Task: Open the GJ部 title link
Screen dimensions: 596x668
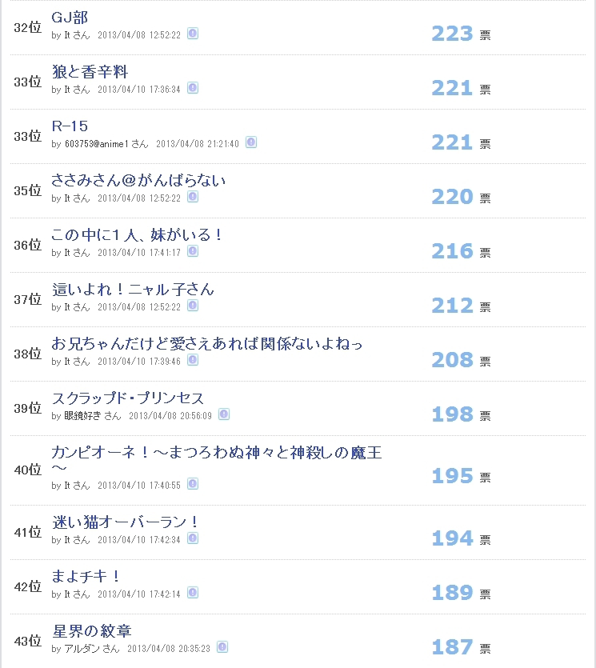Action: (x=70, y=18)
